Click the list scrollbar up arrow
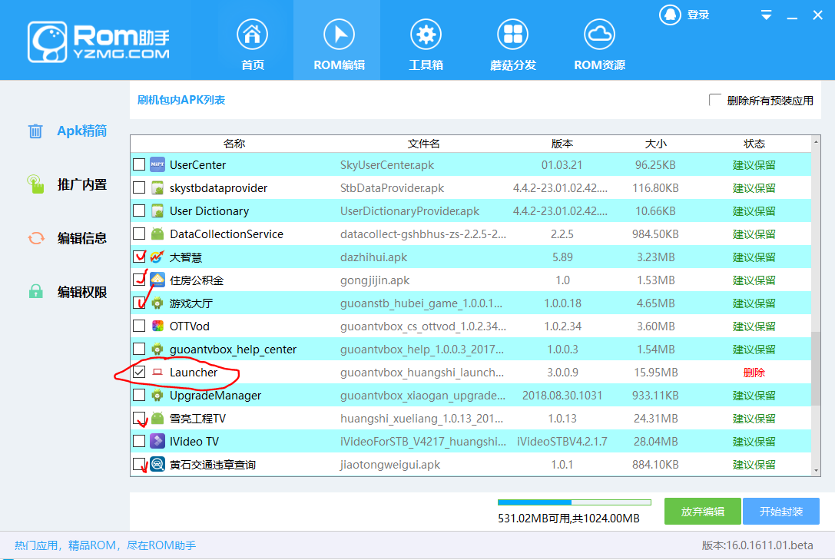 (x=816, y=141)
